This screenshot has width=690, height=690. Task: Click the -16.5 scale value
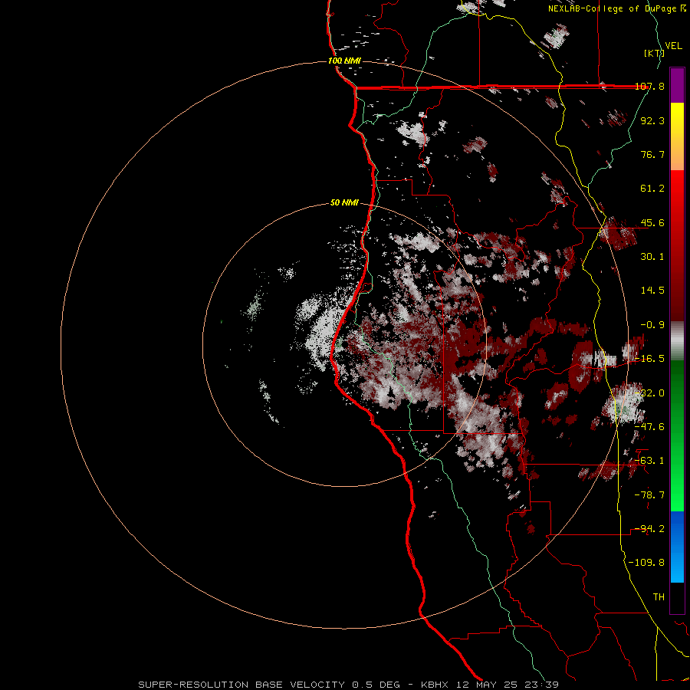(x=649, y=359)
